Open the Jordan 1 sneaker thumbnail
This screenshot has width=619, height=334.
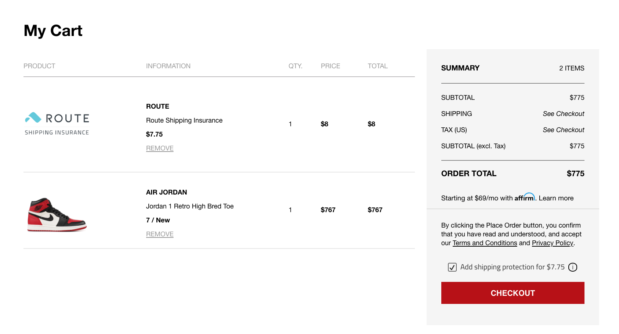click(x=57, y=215)
